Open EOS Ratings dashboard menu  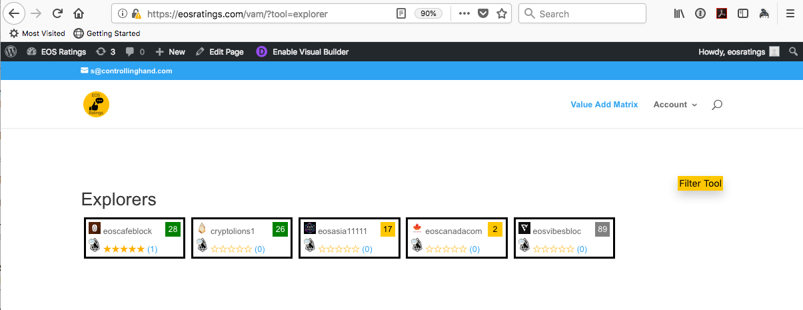tap(57, 51)
